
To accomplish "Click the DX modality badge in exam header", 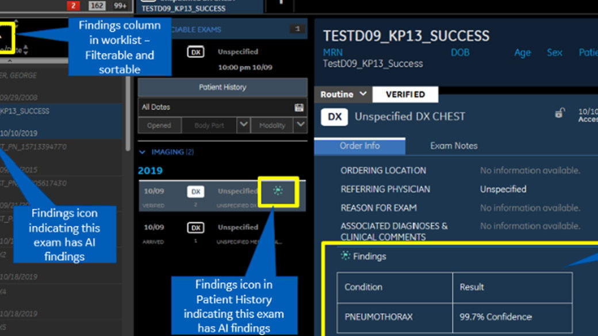I will 335,117.
